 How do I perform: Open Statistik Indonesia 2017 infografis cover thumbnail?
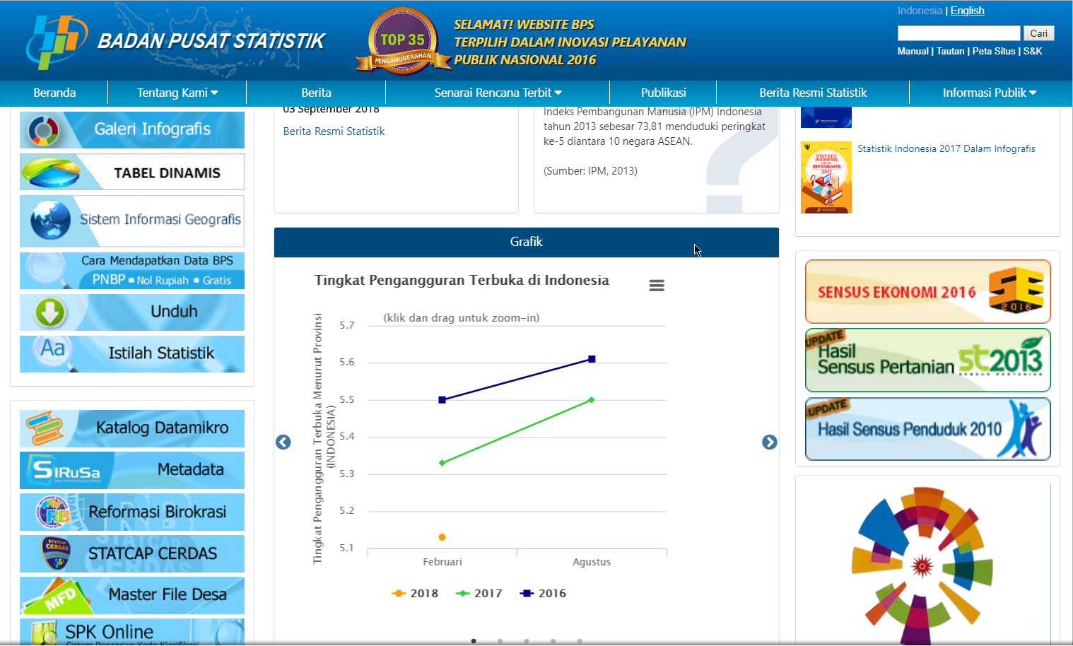pyautogui.click(x=826, y=177)
